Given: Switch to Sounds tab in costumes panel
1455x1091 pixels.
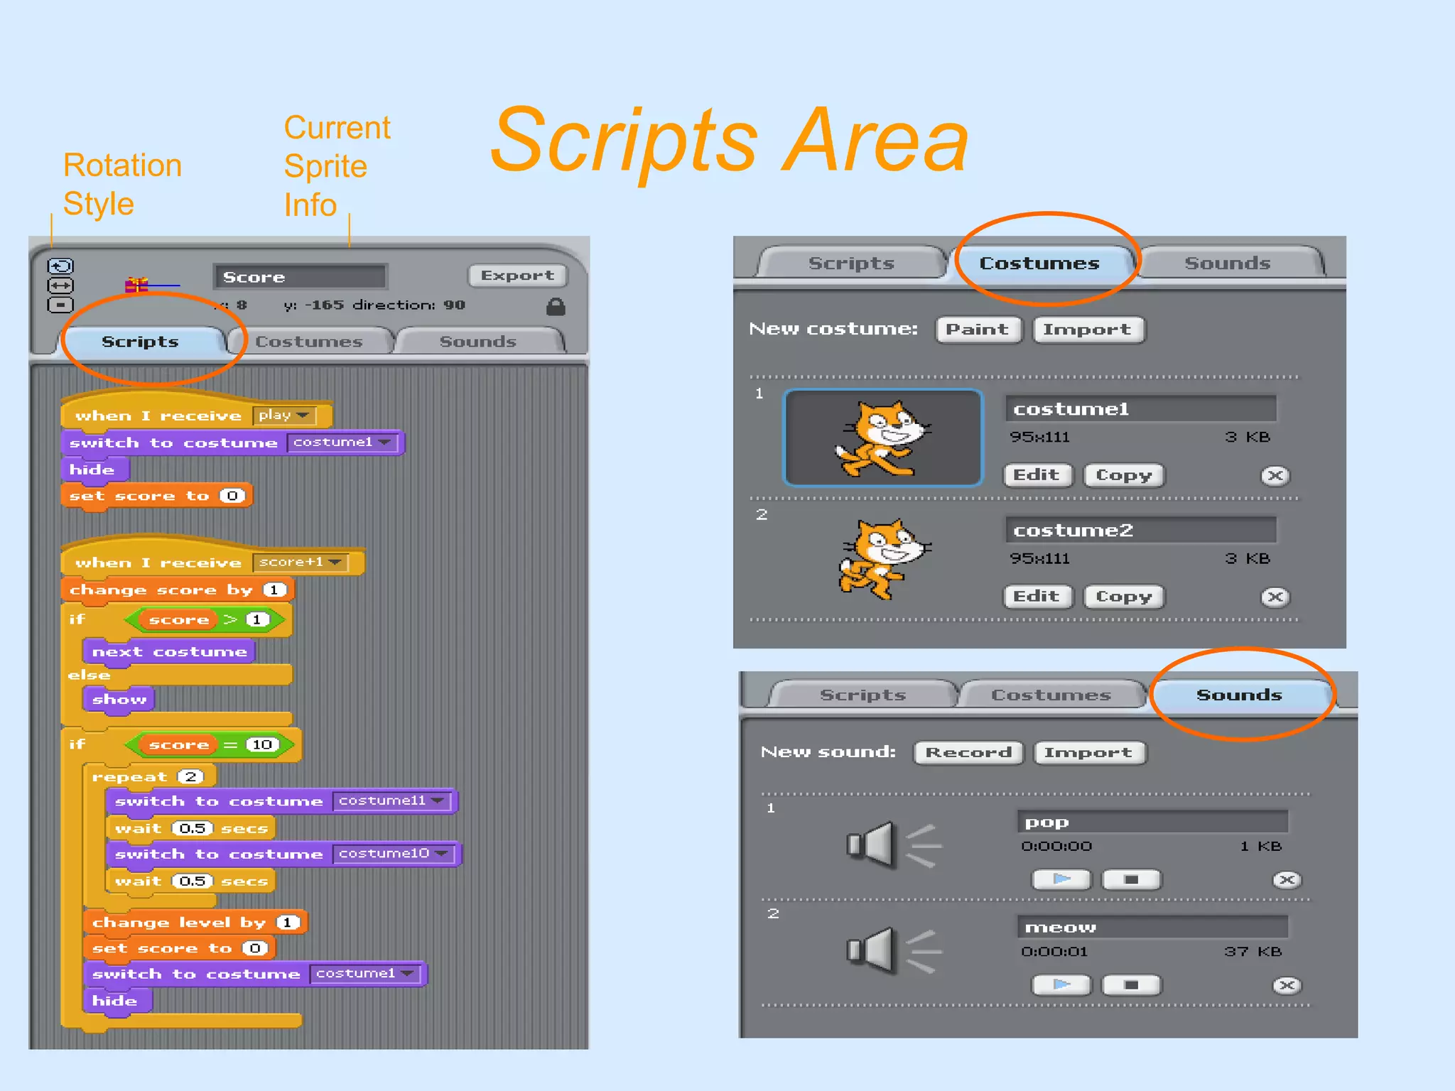Looking at the screenshot, I should point(1228,263).
